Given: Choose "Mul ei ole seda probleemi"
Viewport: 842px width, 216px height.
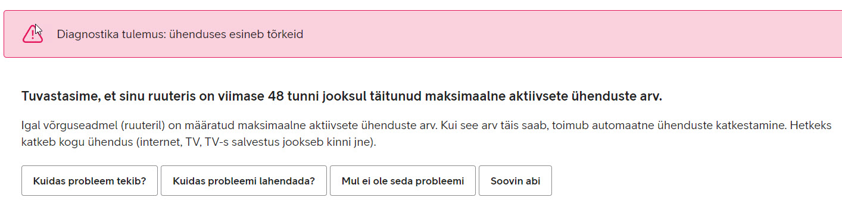Looking at the screenshot, I should click(403, 181).
